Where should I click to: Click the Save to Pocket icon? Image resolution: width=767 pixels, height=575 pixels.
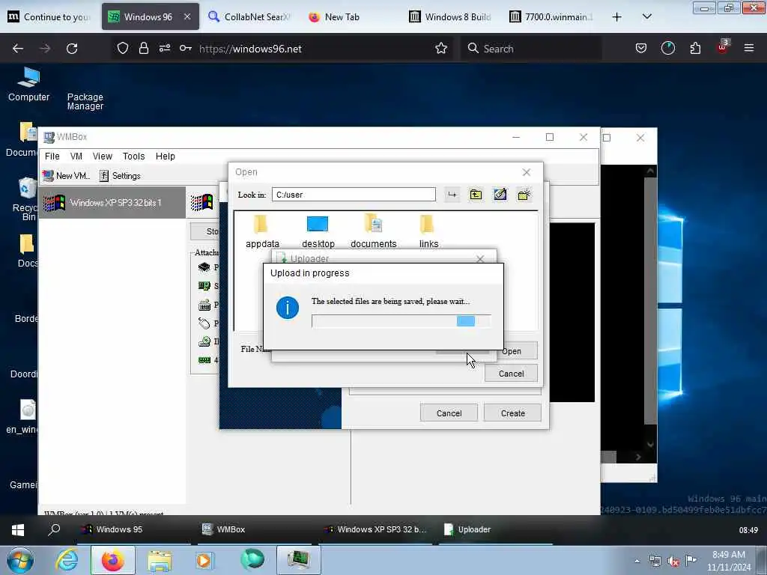[641, 49]
